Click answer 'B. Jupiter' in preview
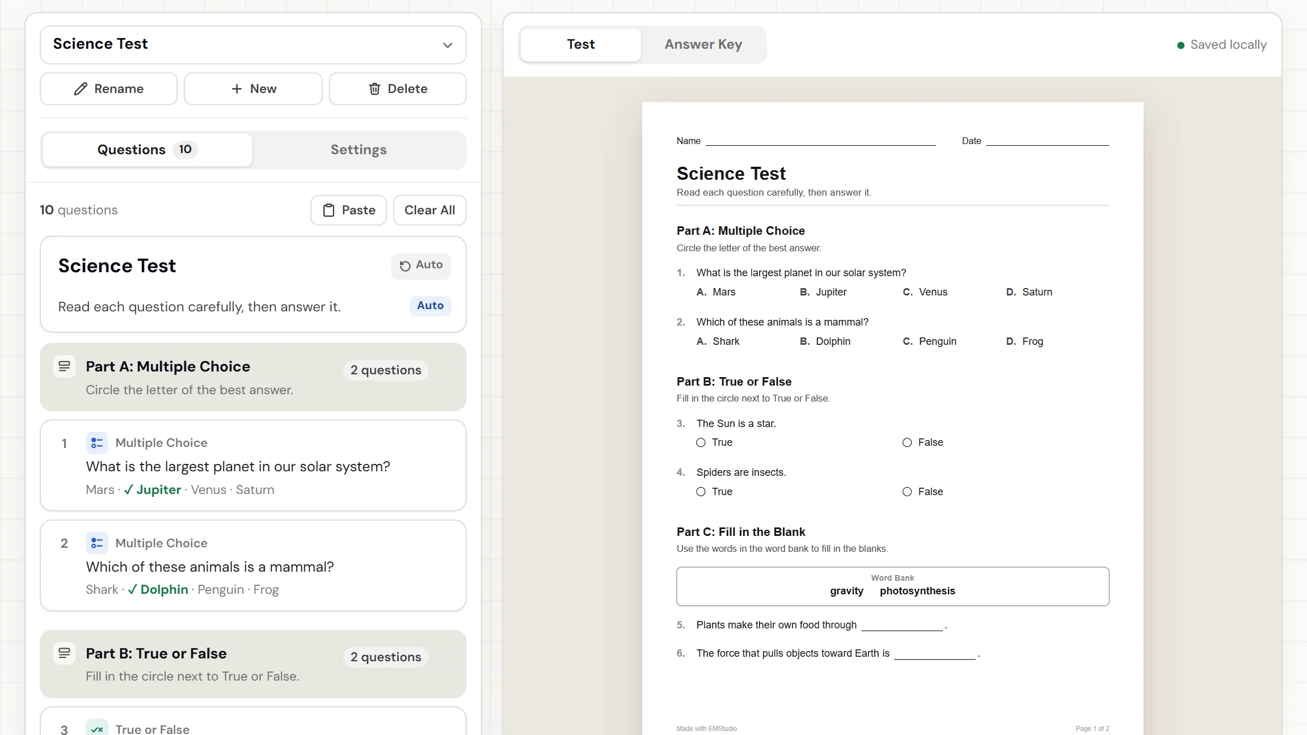 823,292
